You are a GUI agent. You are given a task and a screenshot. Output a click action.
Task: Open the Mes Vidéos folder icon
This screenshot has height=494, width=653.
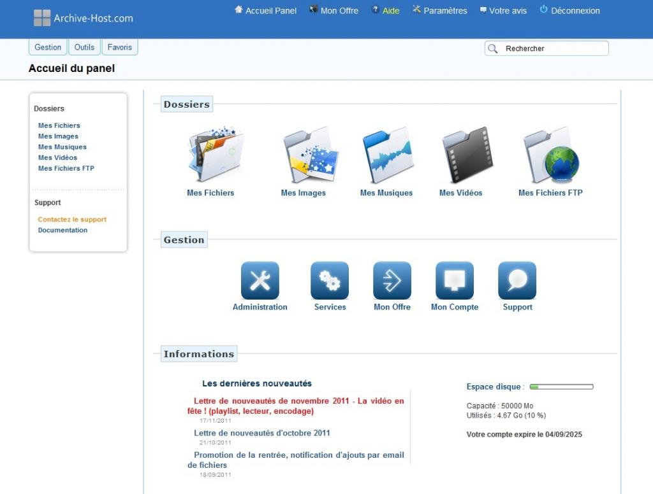point(467,155)
